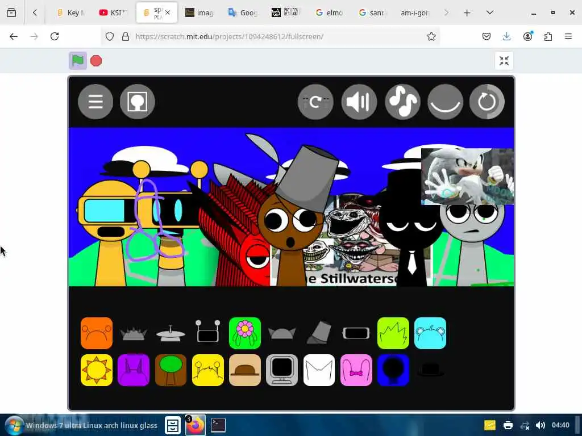This screenshot has width=582, height=436.
Task: Select the white cat-ear outline icon
Action: click(319, 370)
